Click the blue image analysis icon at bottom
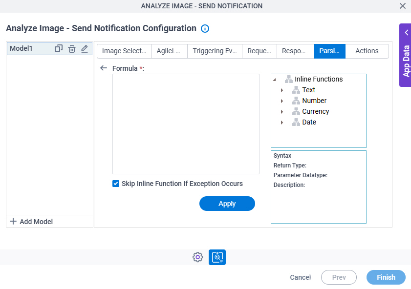The height and width of the screenshot is (289, 411). tap(217, 257)
